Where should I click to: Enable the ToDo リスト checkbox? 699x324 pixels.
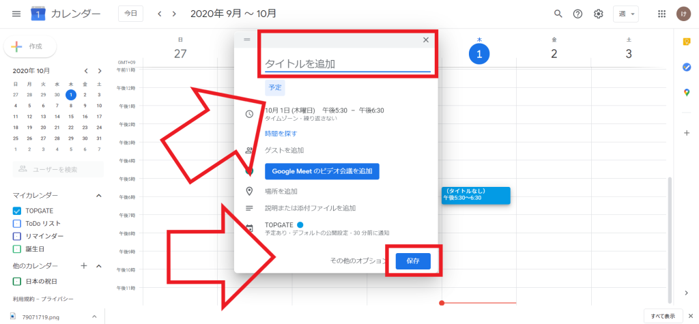coord(17,223)
